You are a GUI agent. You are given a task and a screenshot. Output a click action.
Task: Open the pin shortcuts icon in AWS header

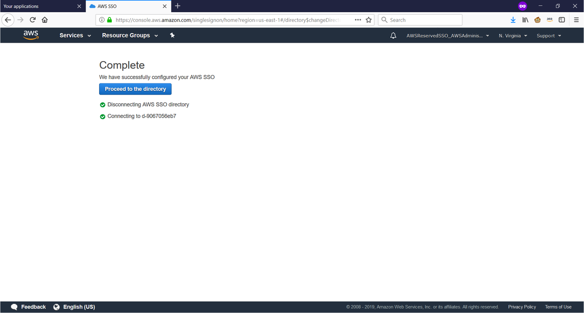pyautogui.click(x=172, y=36)
